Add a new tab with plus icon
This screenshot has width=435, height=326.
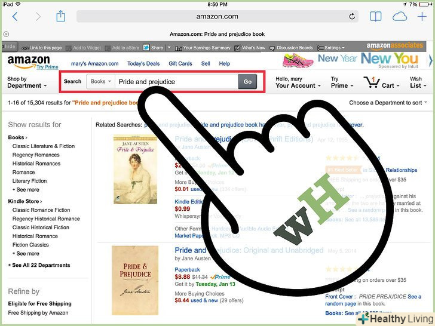tap(422, 17)
